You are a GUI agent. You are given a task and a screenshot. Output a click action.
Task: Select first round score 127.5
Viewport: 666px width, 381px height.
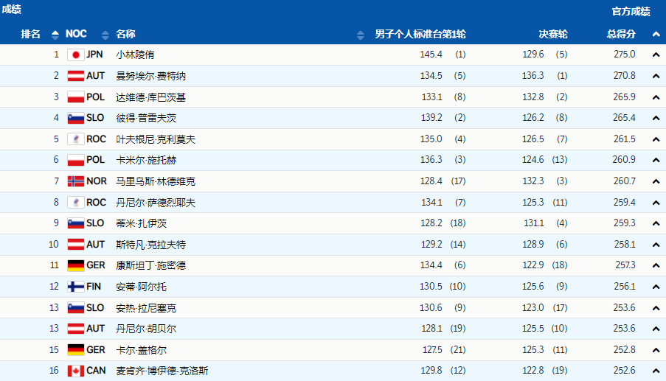tap(432, 350)
